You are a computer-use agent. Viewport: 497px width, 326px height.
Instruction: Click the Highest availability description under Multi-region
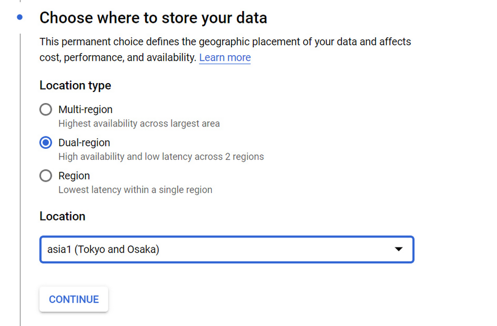[x=139, y=123]
